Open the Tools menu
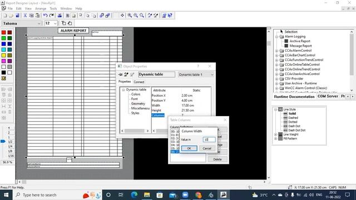Screen dimensions: 356x200 pyautogui.click(x=53, y=8)
